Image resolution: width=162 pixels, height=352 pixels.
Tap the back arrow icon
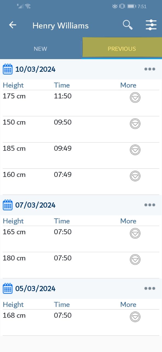point(13,25)
